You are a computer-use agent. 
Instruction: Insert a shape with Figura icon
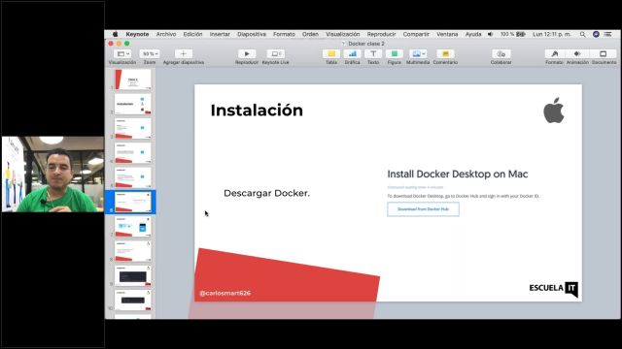394,54
